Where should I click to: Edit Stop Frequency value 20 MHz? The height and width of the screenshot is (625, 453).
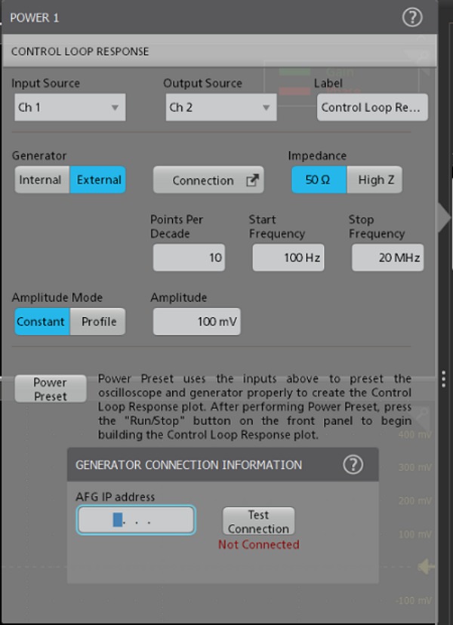[x=387, y=257]
